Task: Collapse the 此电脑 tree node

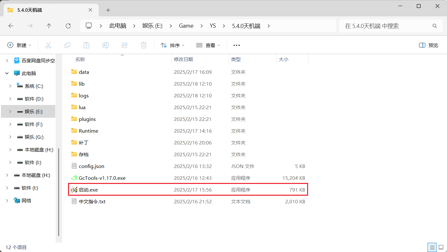Action: click(7, 73)
